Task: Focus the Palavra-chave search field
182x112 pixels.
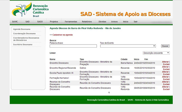Action: 73,46
